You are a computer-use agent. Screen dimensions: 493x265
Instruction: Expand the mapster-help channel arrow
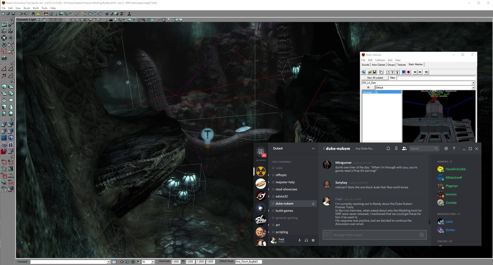pos(269,182)
